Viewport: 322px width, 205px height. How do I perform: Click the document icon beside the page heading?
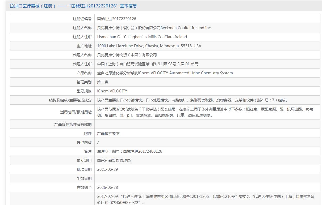tap(11, 6)
